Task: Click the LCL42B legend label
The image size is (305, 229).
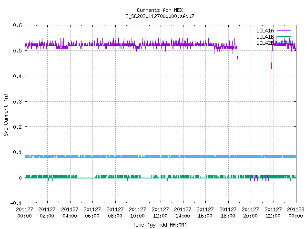Action: 265,43
